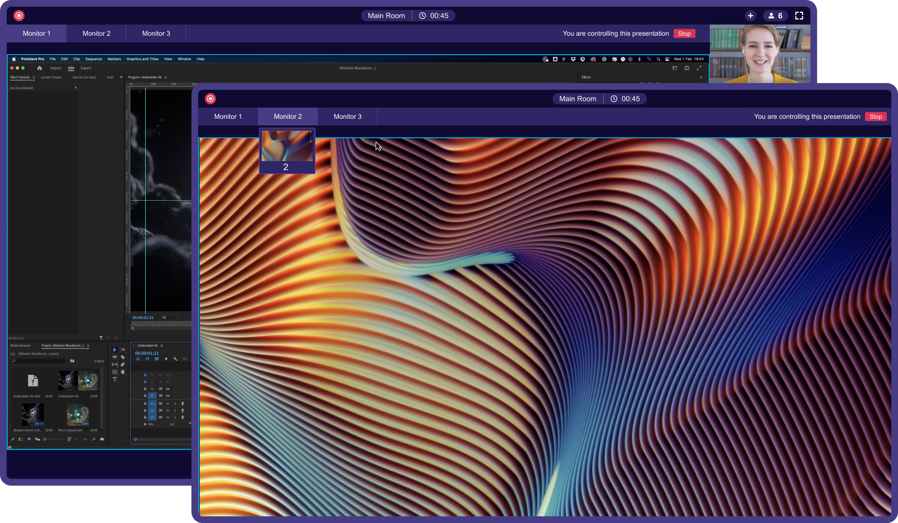Enter fullscreen in the back window header
Screen dimensions: 898x523
click(799, 16)
